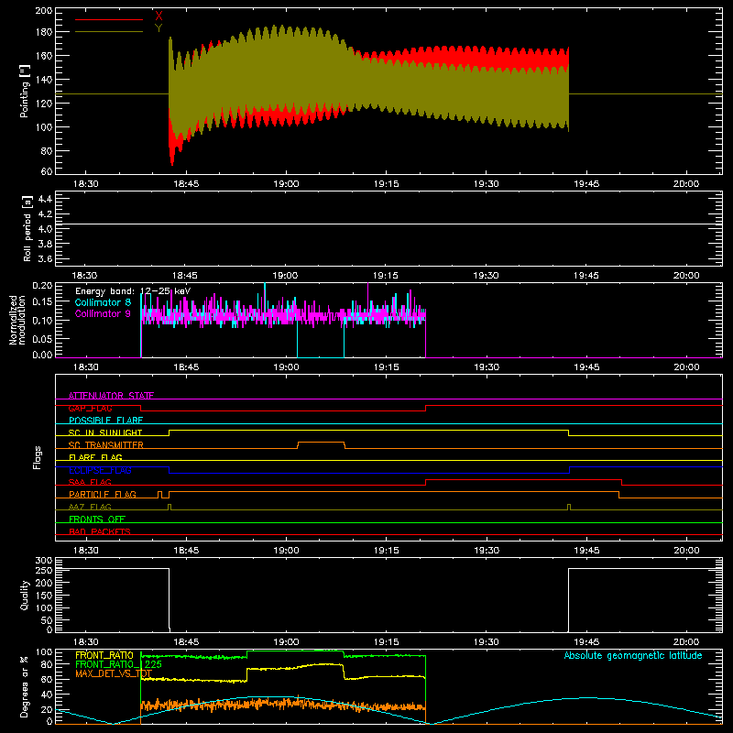Click the 180 tick on Pointing axis
This screenshot has width=733, height=733.
[x=43, y=32]
